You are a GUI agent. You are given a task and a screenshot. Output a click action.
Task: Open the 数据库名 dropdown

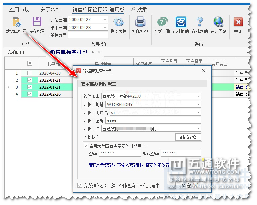coord(198,129)
